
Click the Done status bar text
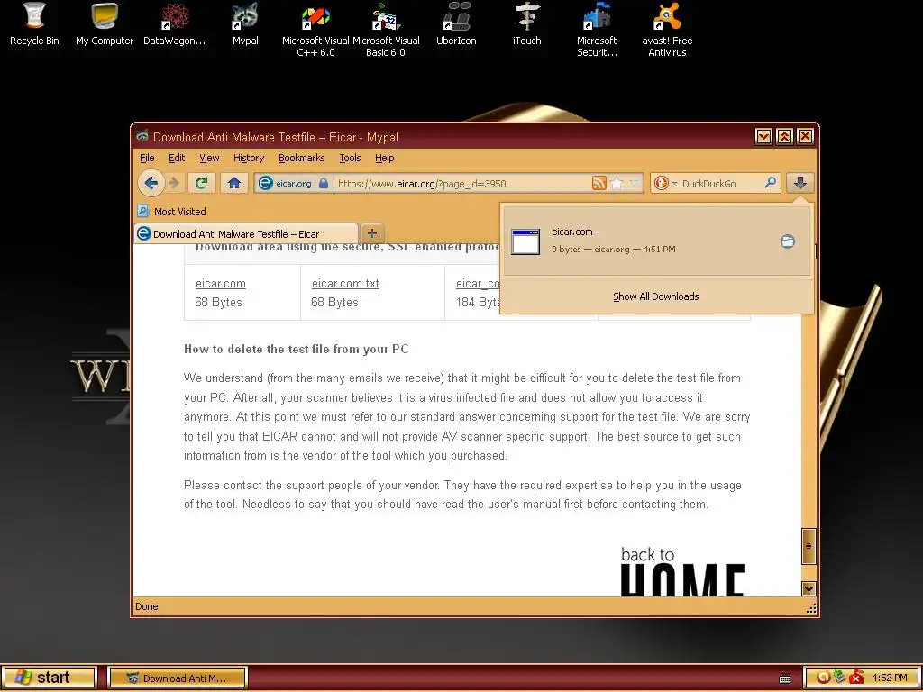point(147,606)
